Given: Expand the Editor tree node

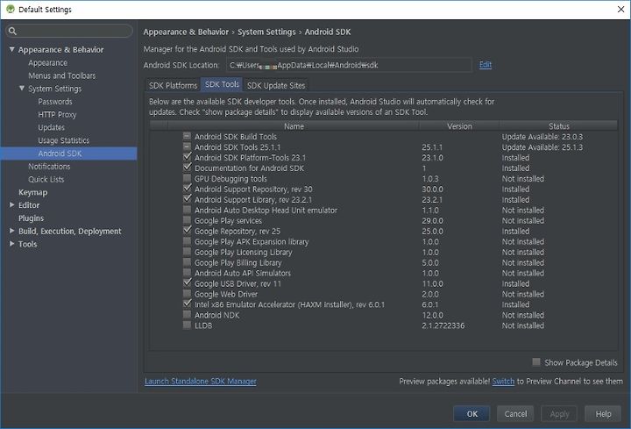Looking at the screenshot, I should [x=11, y=204].
